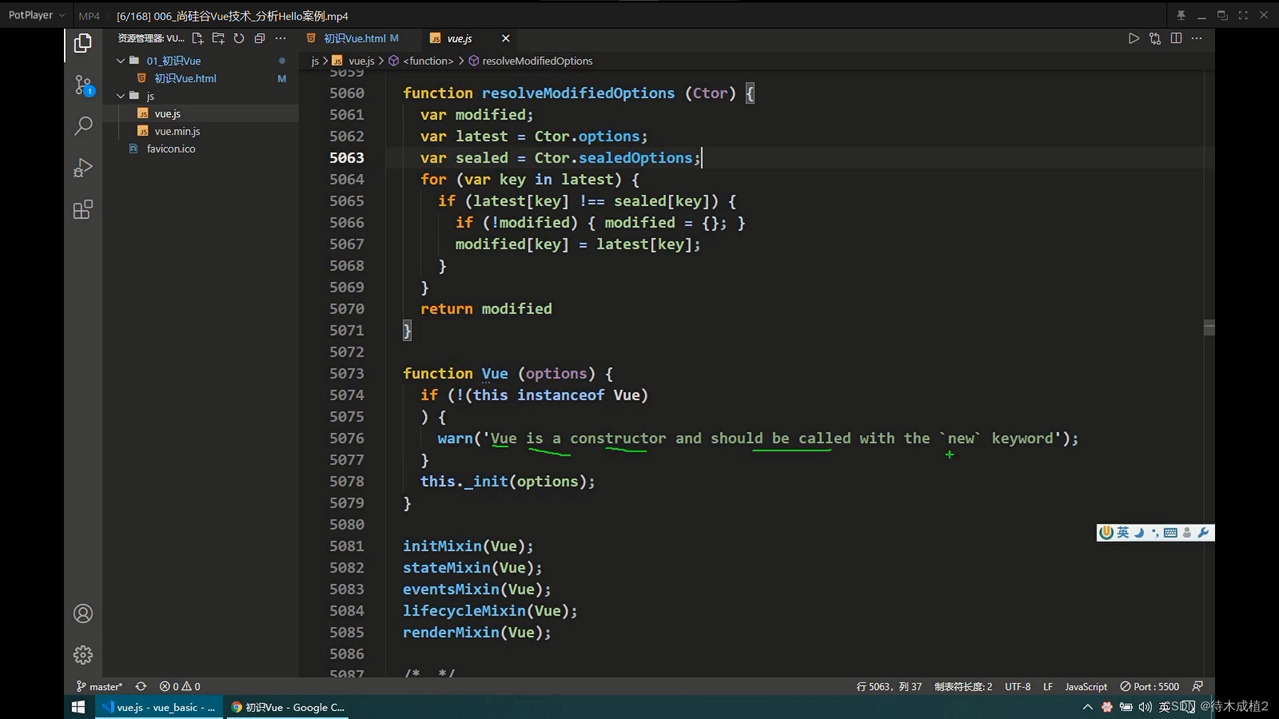Open the Source Control view
The image size is (1279, 719).
point(83,85)
